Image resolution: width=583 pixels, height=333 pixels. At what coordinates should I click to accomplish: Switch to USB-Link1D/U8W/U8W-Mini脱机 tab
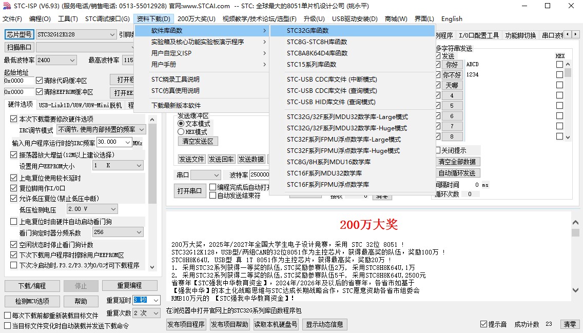80,105
